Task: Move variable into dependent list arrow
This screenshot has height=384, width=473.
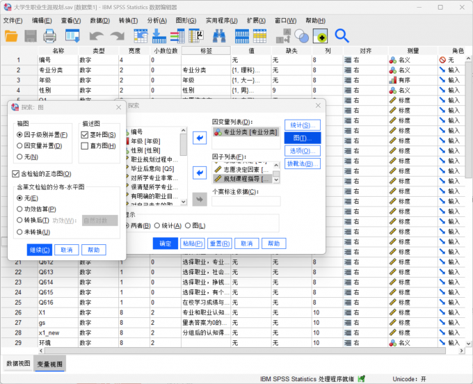Action: click(200, 138)
